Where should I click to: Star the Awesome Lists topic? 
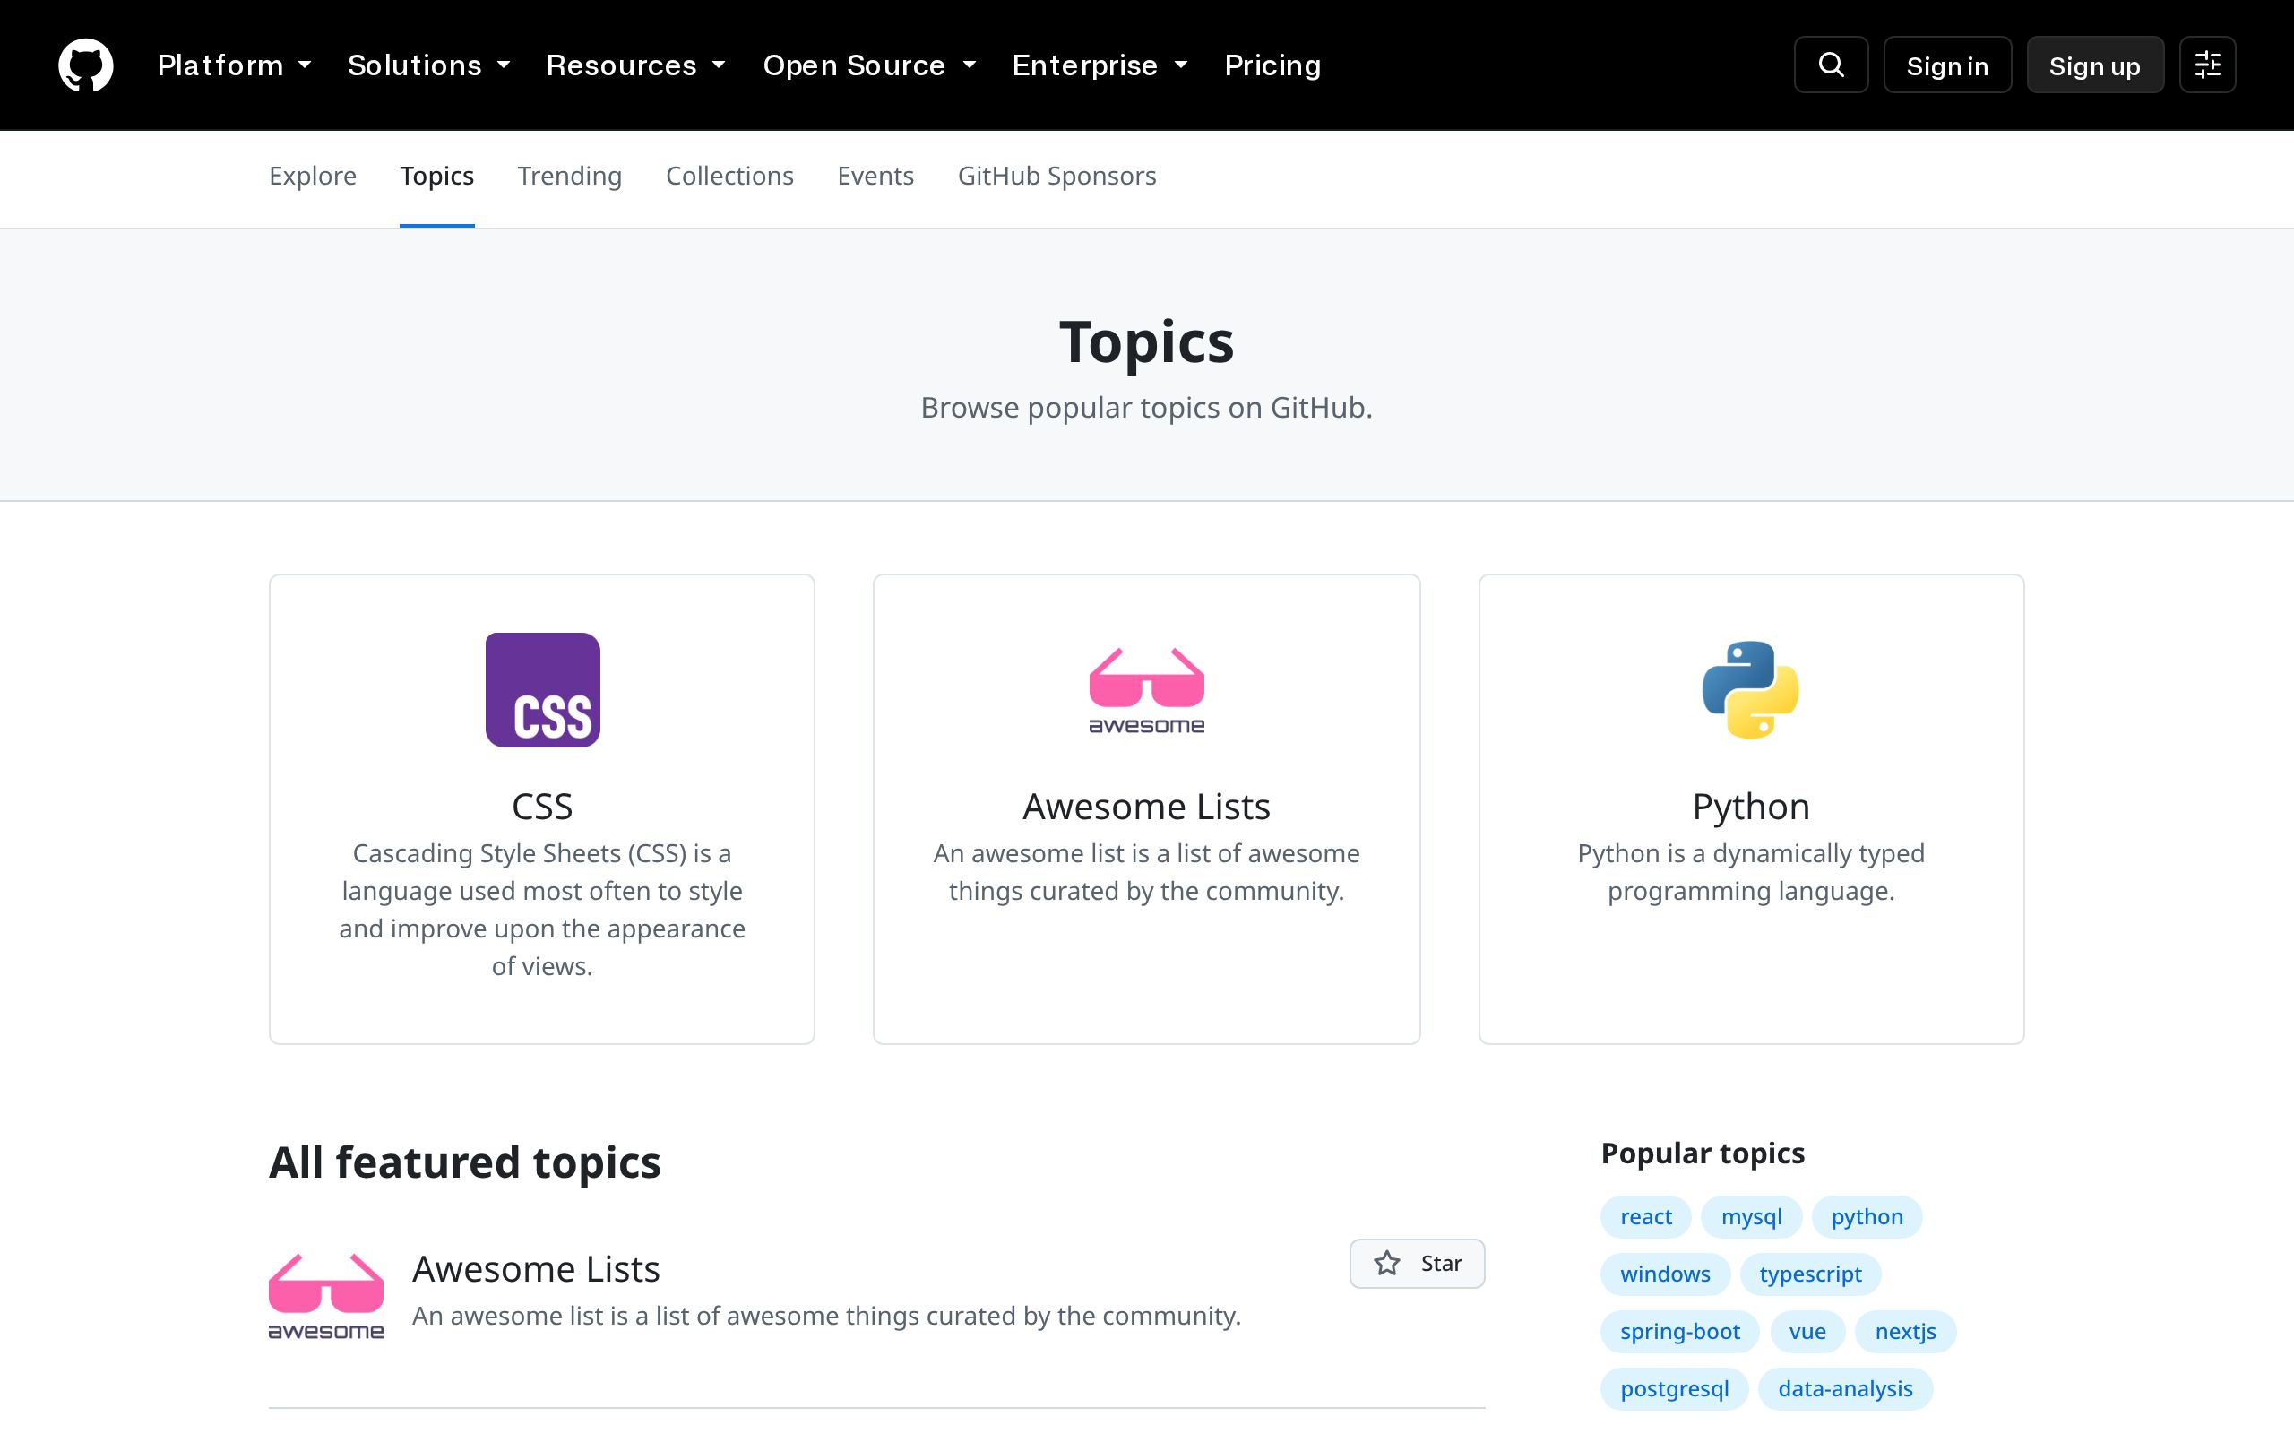point(1417,1264)
